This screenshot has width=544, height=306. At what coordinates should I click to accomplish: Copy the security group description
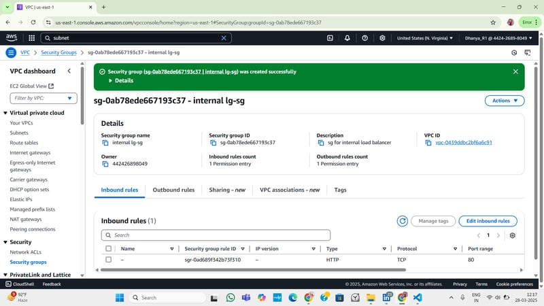click(x=321, y=143)
